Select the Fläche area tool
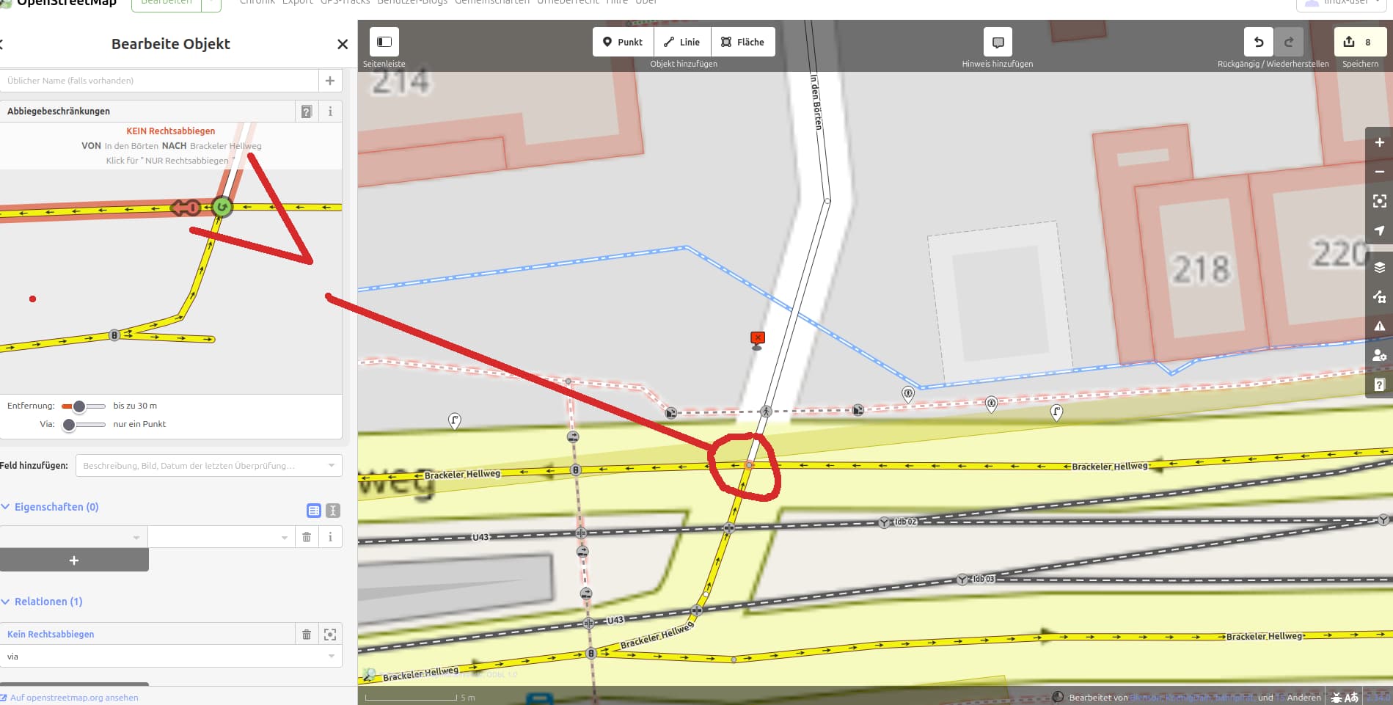1393x705 pixels. (x=743, y=42)
